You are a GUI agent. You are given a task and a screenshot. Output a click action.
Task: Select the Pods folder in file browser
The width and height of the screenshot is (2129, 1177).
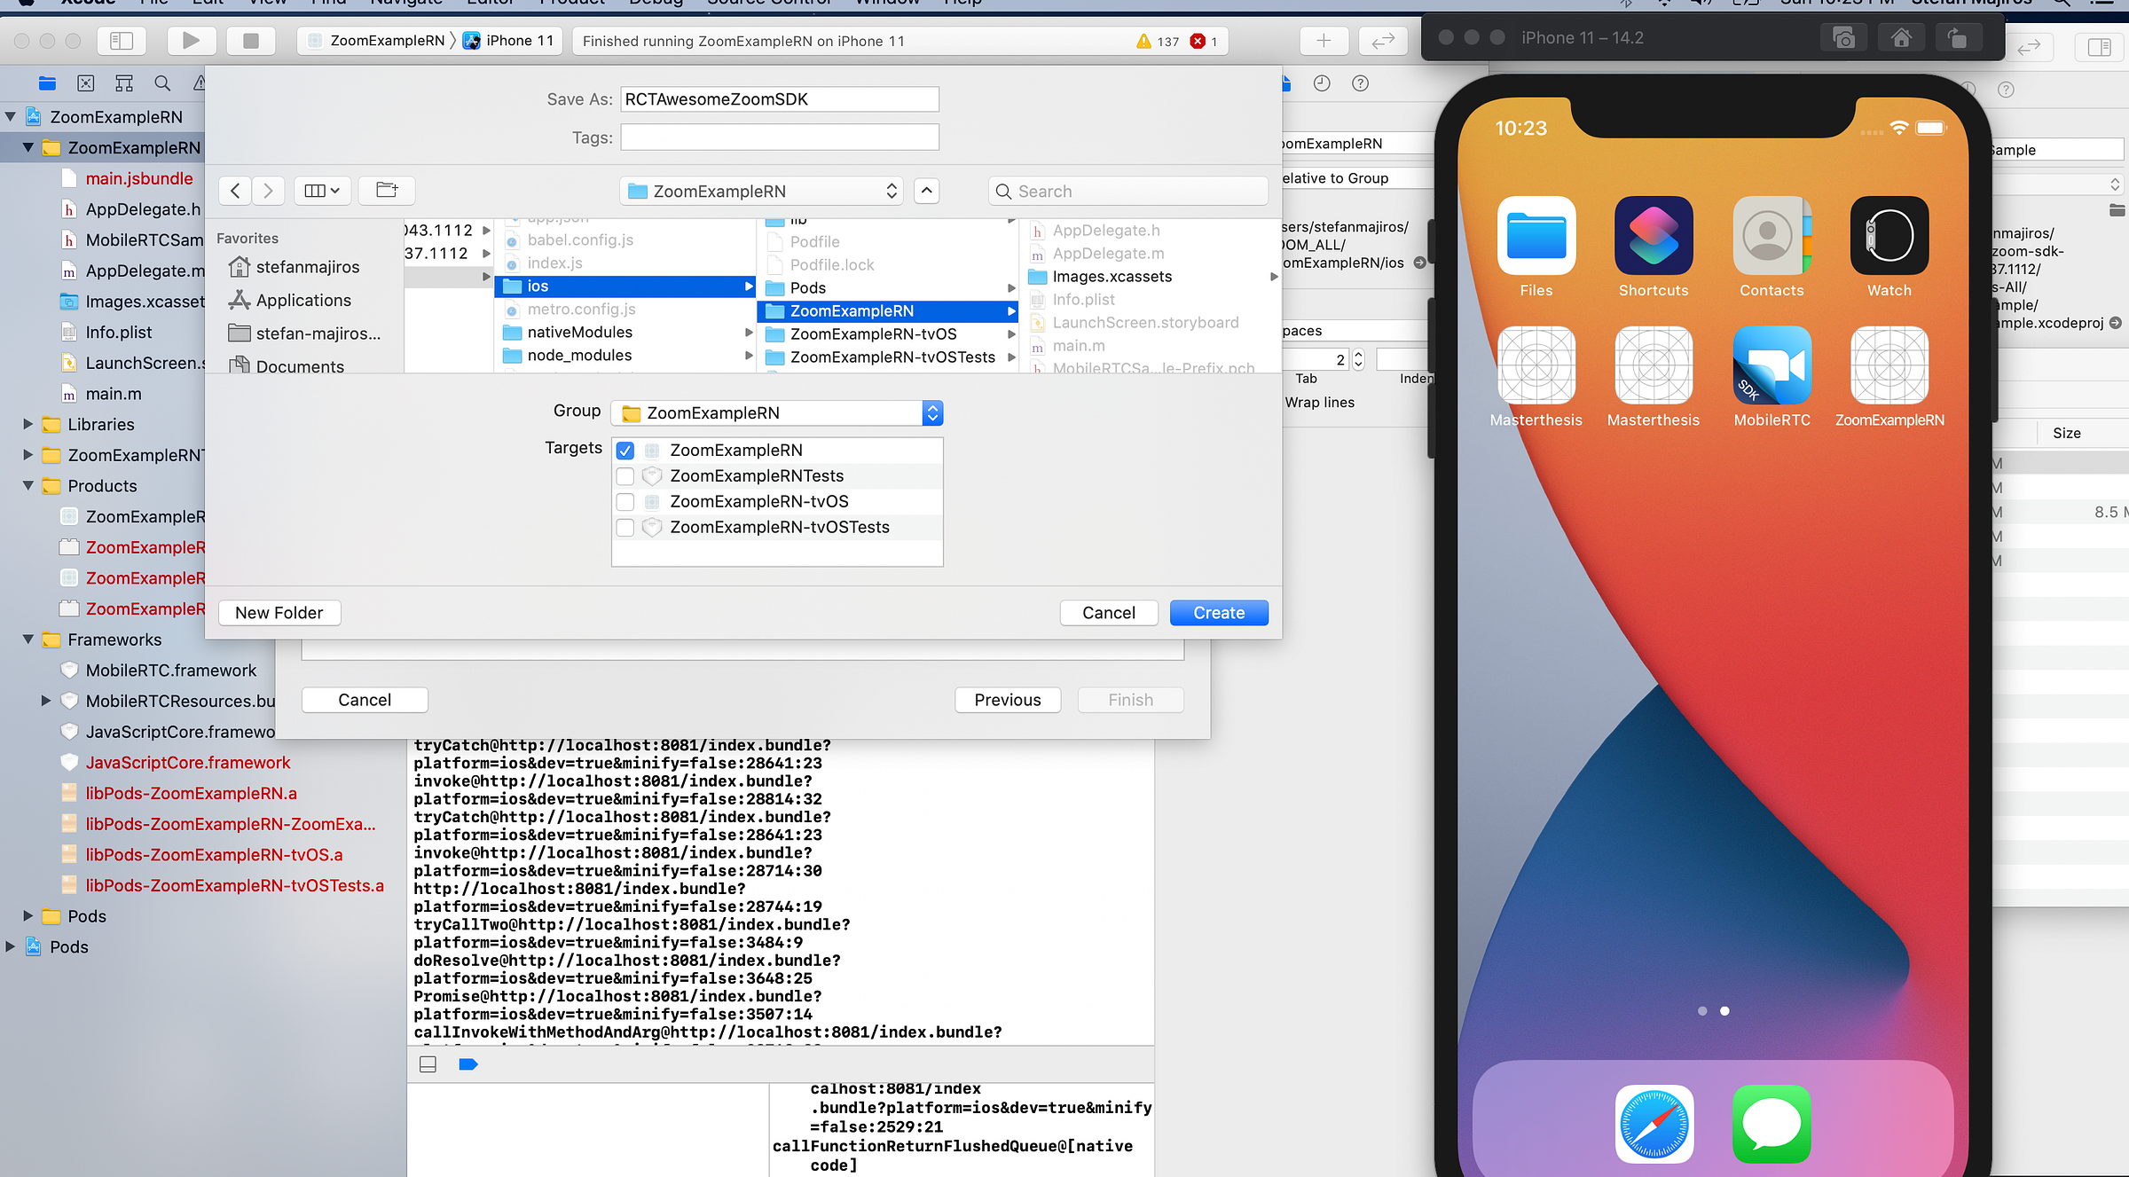click(x=807, y=288)
